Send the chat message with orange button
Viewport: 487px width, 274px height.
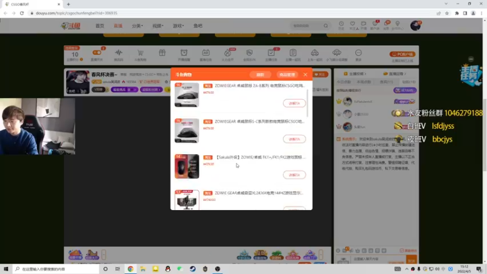[x=412, y=261]
